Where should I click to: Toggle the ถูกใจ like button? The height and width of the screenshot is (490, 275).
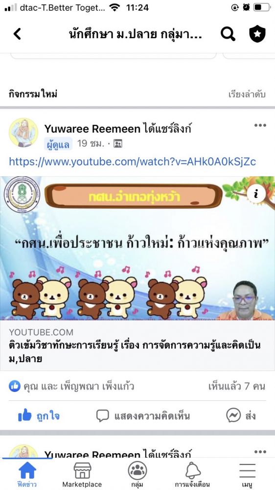point(39,416)
